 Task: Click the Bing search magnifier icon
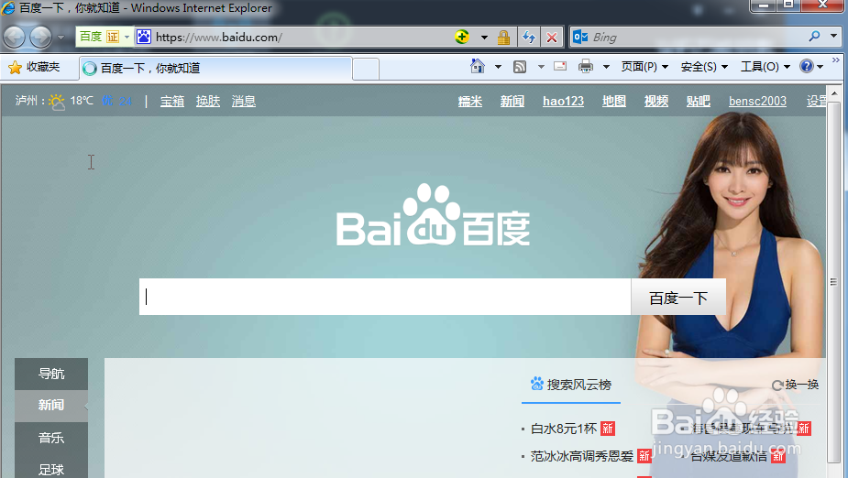tap(814, 37)
